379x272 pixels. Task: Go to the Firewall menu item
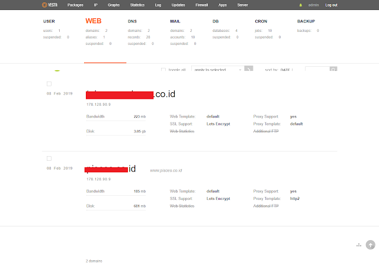point(203,5)
